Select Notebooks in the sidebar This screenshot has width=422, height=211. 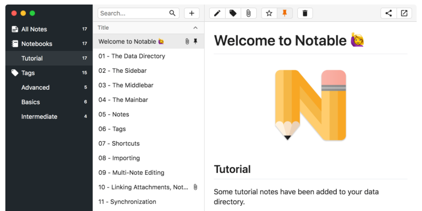[x=49, y=44]
